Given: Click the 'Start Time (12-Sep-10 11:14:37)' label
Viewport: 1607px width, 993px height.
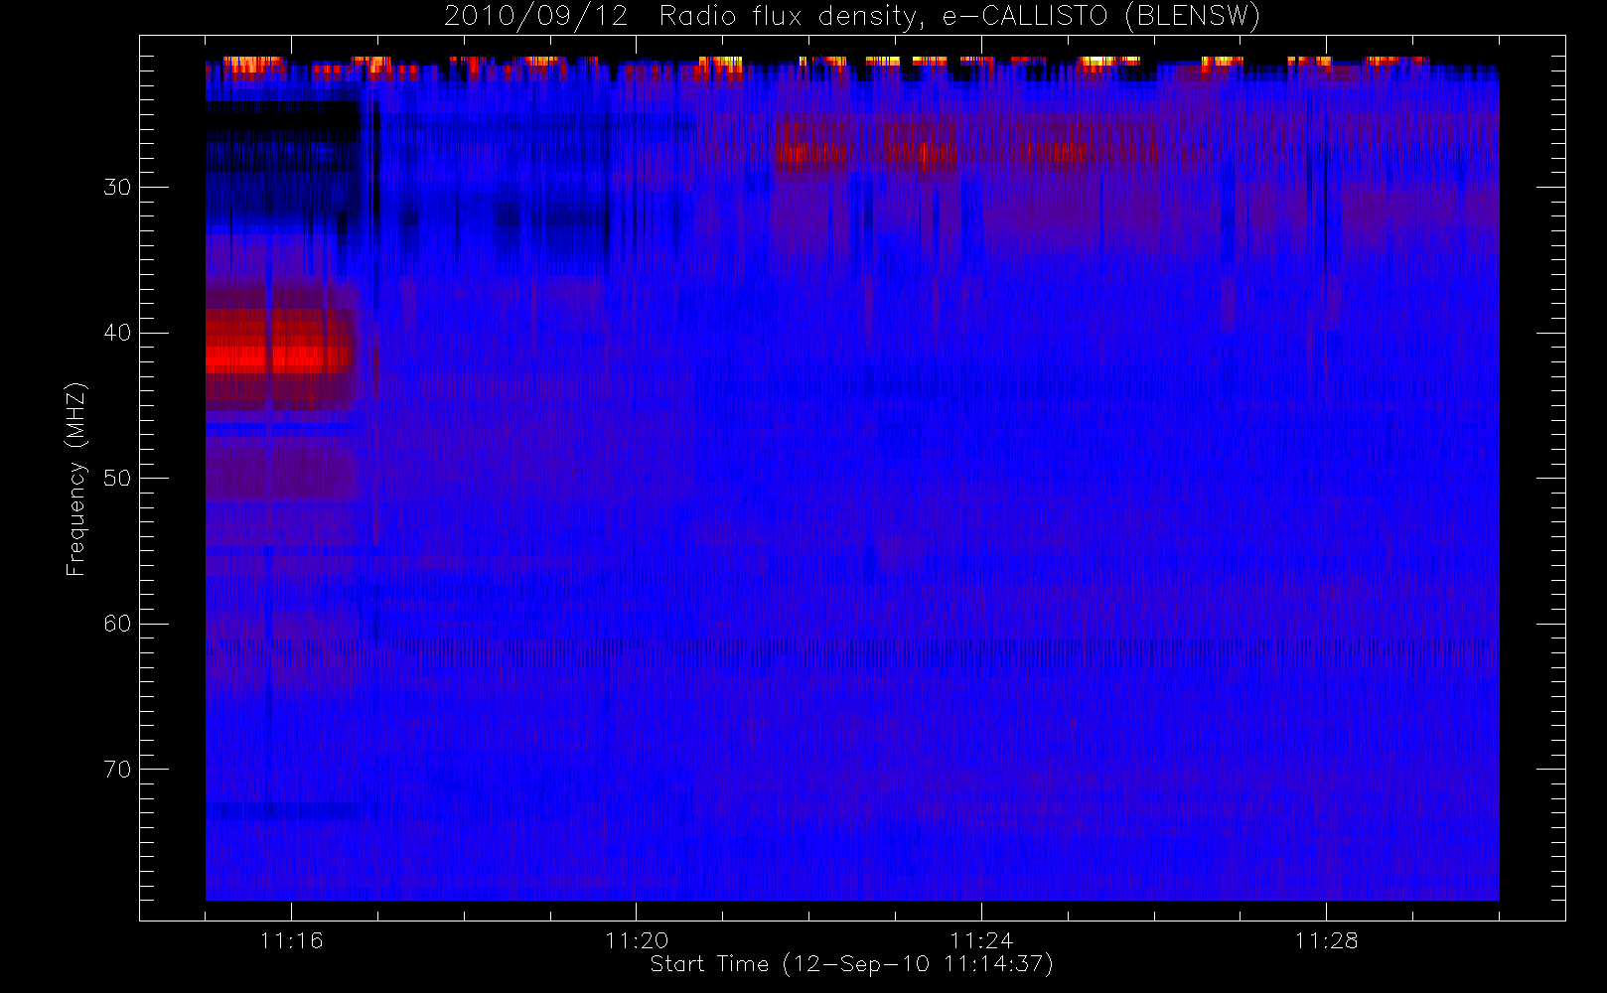Looking at the screenshot, I should [851, 964].
